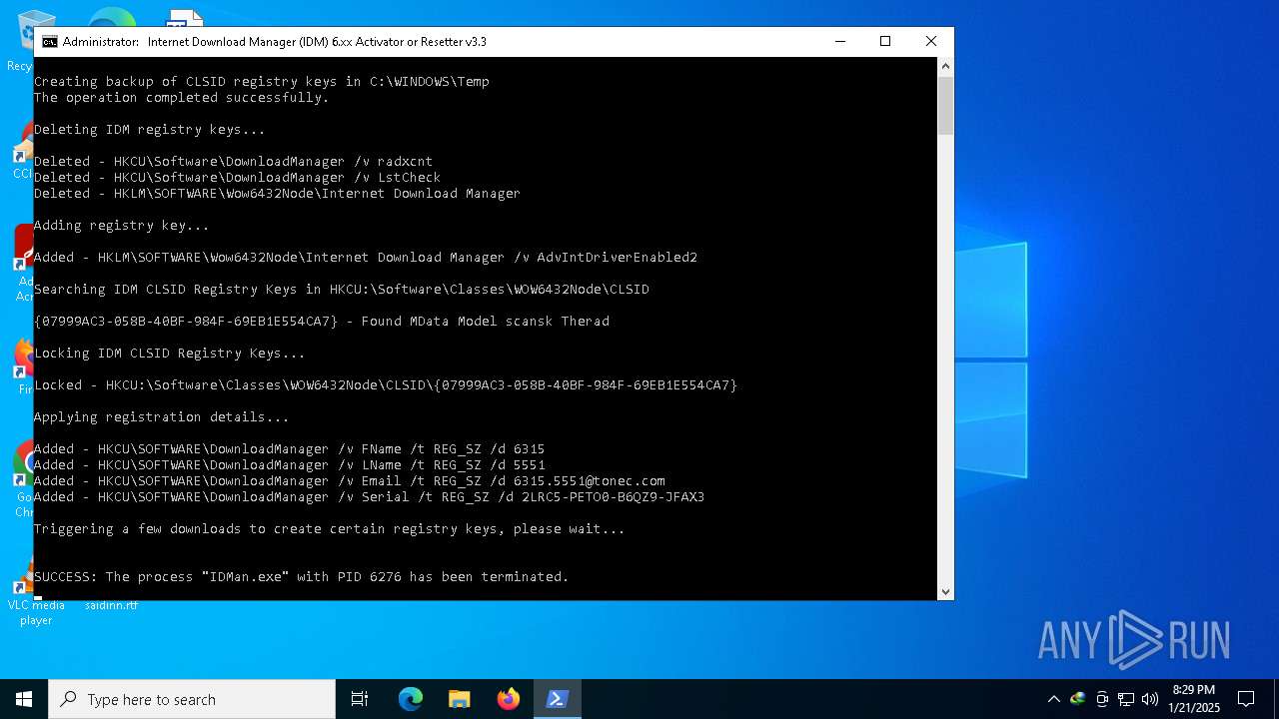
Task: Click the Meet Now tray icon
Action: coord(1102,699)
